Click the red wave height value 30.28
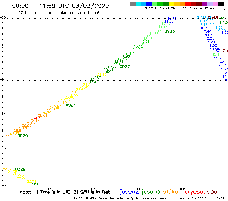The image size is (228, 201). (39, 118)
